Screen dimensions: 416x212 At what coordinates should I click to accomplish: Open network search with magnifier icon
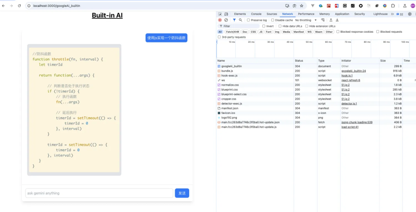(x=240, y=20)
